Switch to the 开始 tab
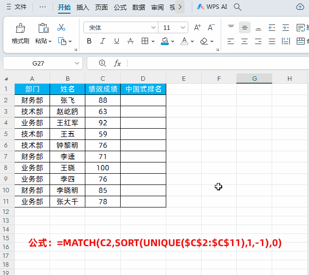This screenshot has height=275, width=309. pos(64,7)
